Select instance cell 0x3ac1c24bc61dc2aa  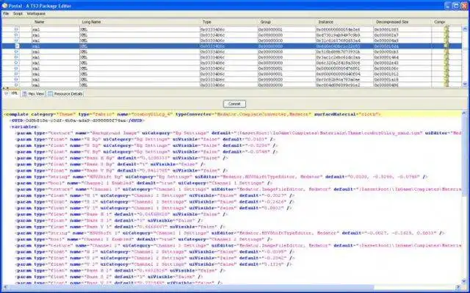pyautogui.click(x=344, y=57)
